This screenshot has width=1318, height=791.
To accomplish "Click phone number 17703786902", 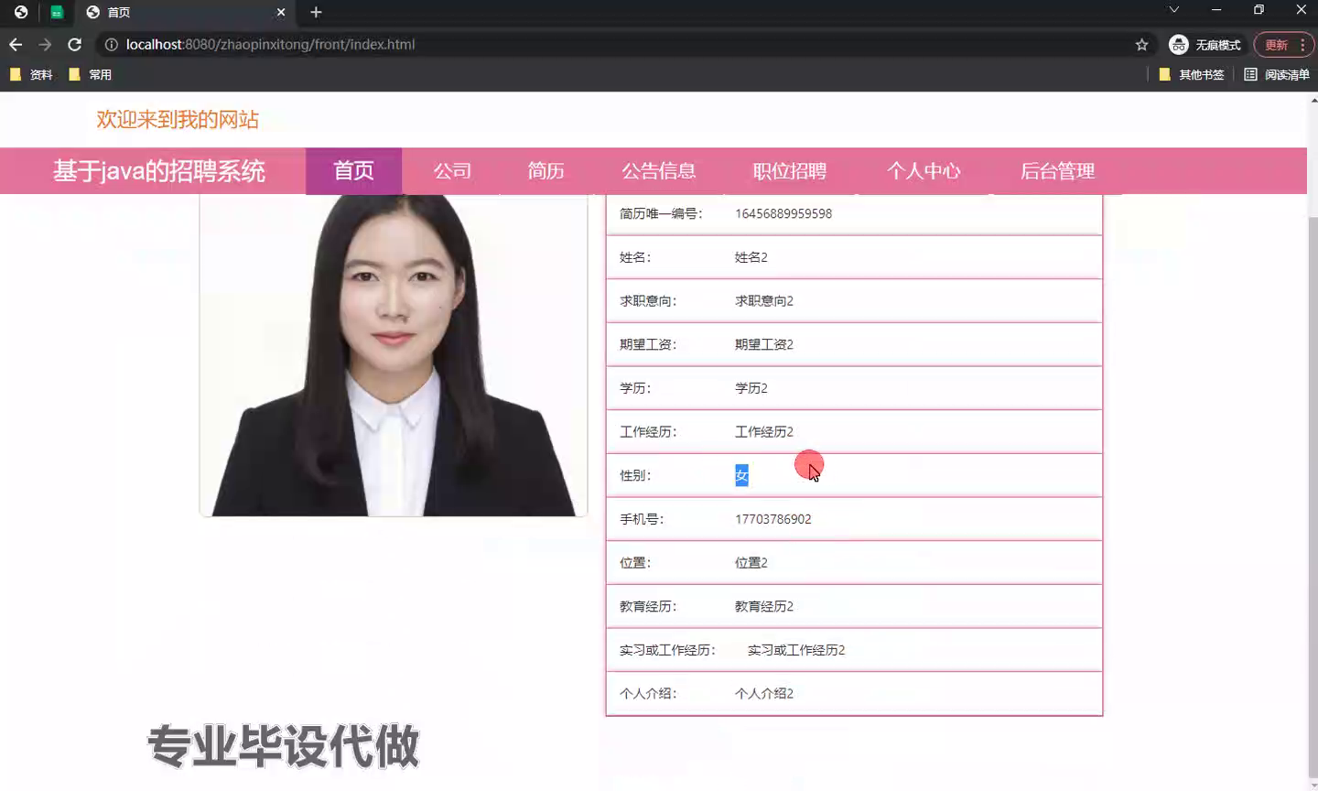I will (773, 519).
